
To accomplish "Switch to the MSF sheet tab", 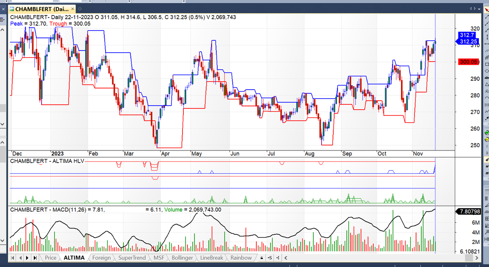I will click(159, 258).
